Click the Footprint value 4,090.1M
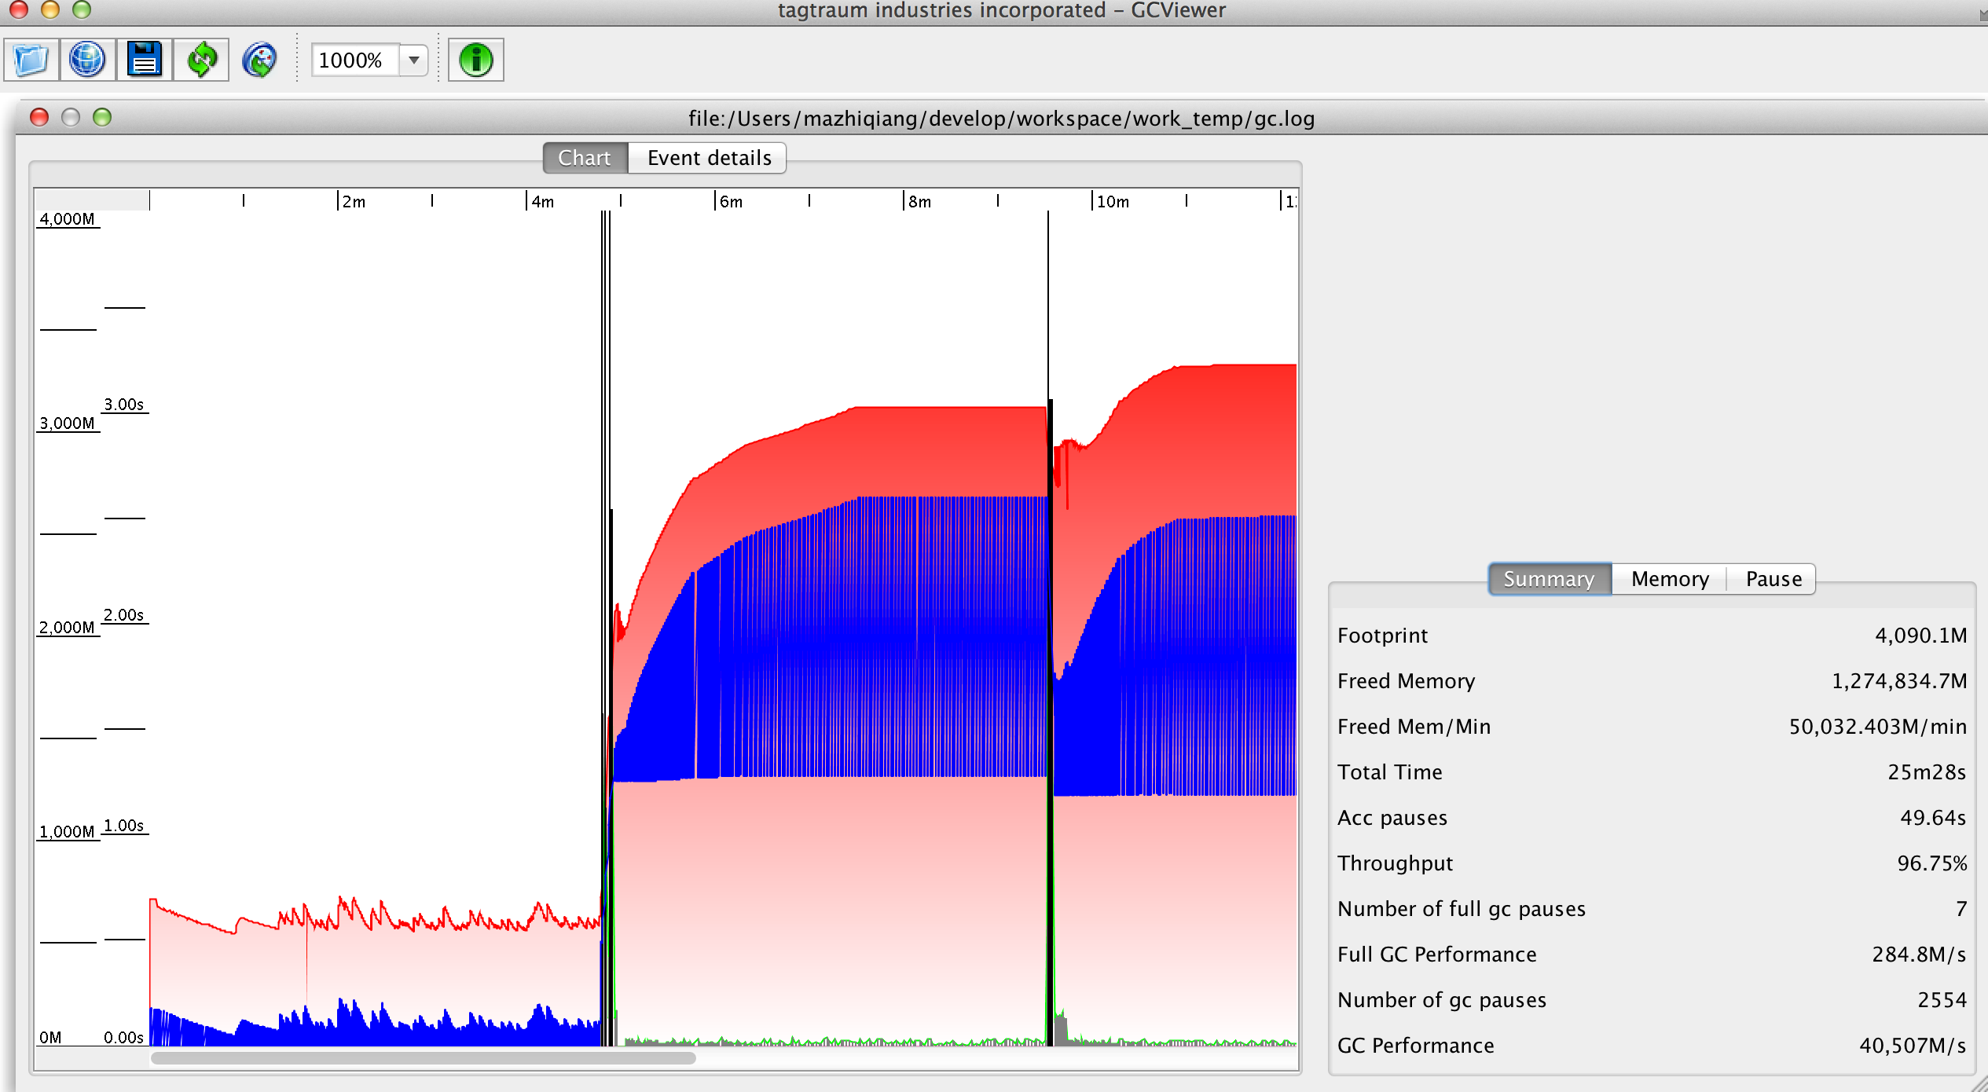Image resolution: width=1988 pixels, height=1092 pixels. [1920, 635]
